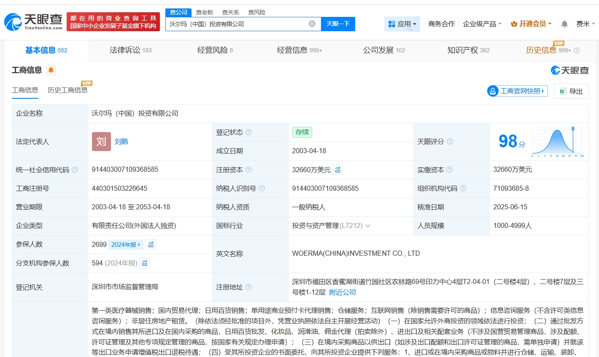This screenshot has width=599, height=357.
Task: Select the 历史工商信息 sub-tab
Action: (x=67, y=90)
